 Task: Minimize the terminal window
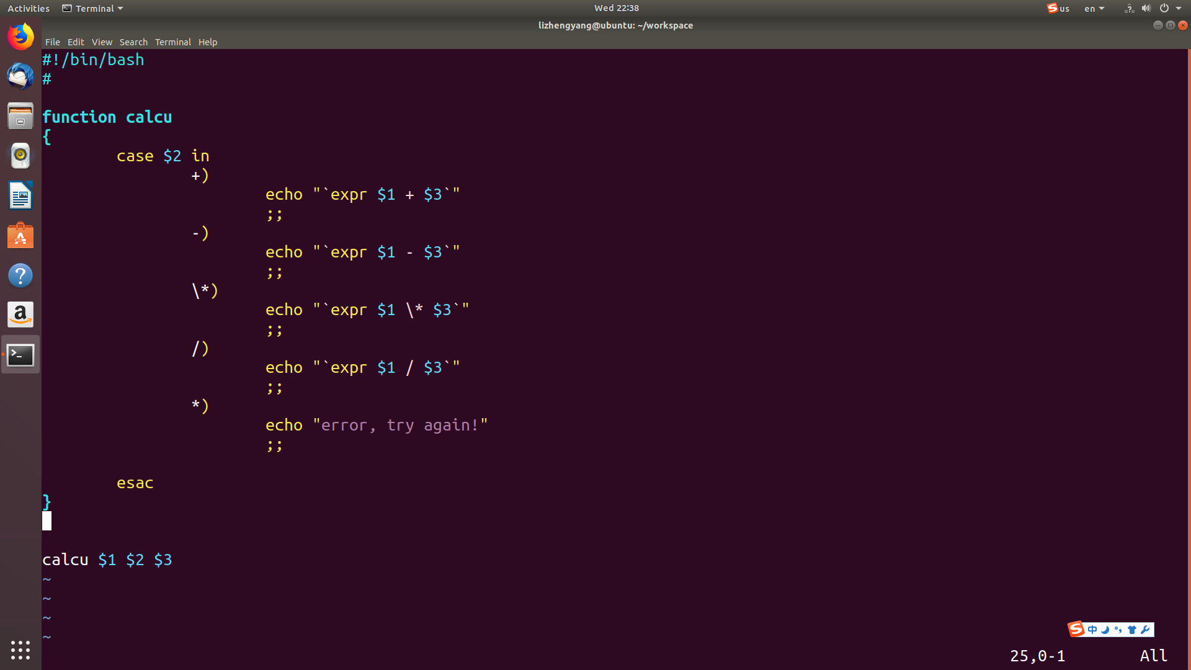(x=1158, y=25)
